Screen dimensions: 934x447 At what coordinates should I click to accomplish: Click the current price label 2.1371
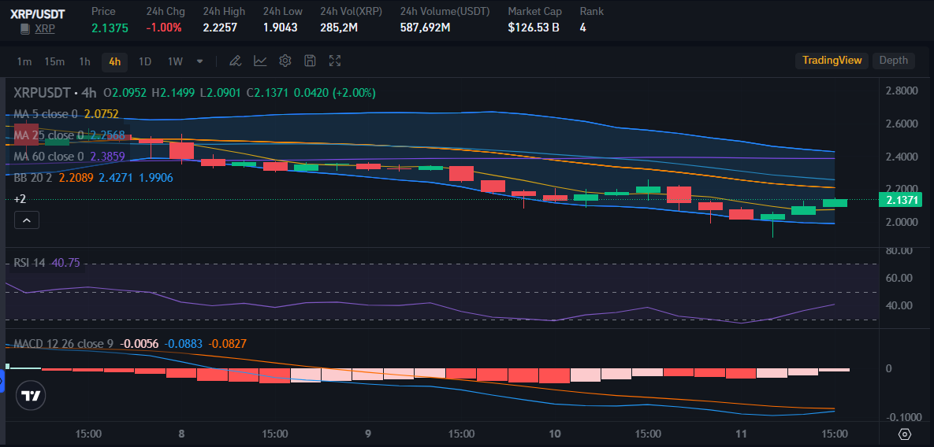900,201
